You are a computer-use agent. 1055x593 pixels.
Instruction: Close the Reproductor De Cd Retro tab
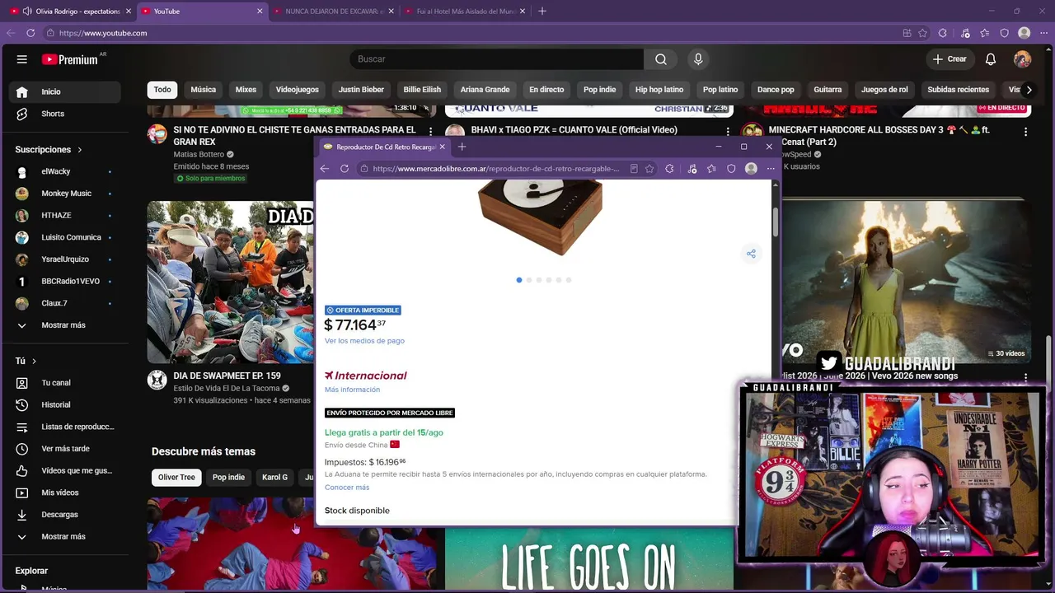442,147
